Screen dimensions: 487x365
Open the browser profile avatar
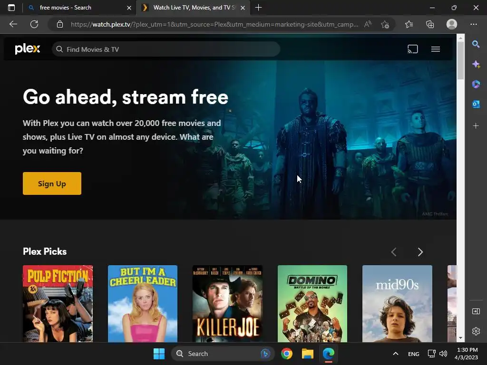point(452,24)
